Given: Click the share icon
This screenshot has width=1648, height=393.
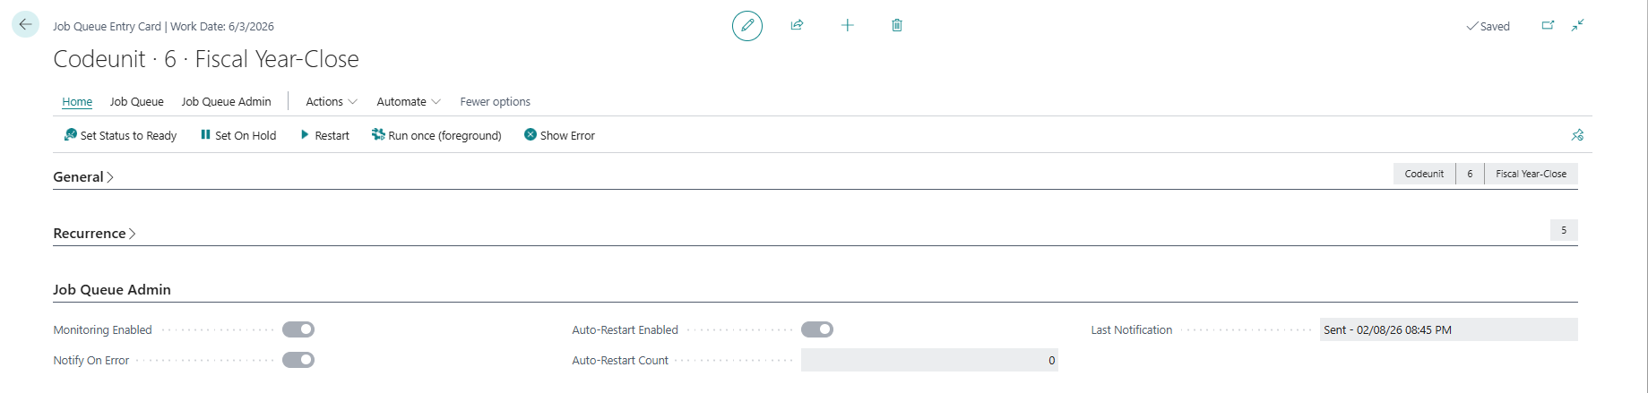Looking at the screenshot, I should 797,26.
